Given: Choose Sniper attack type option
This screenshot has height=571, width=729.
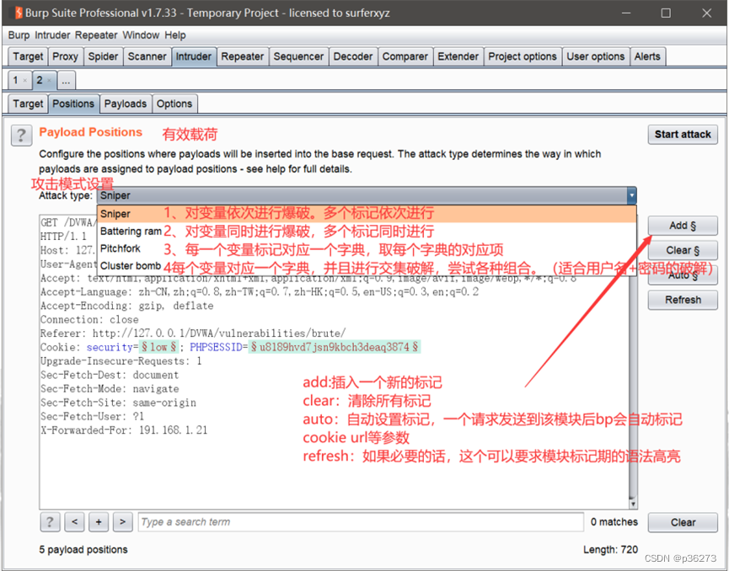Looking at the screenshot, I should pyautogui.click(x=367, y=214).
